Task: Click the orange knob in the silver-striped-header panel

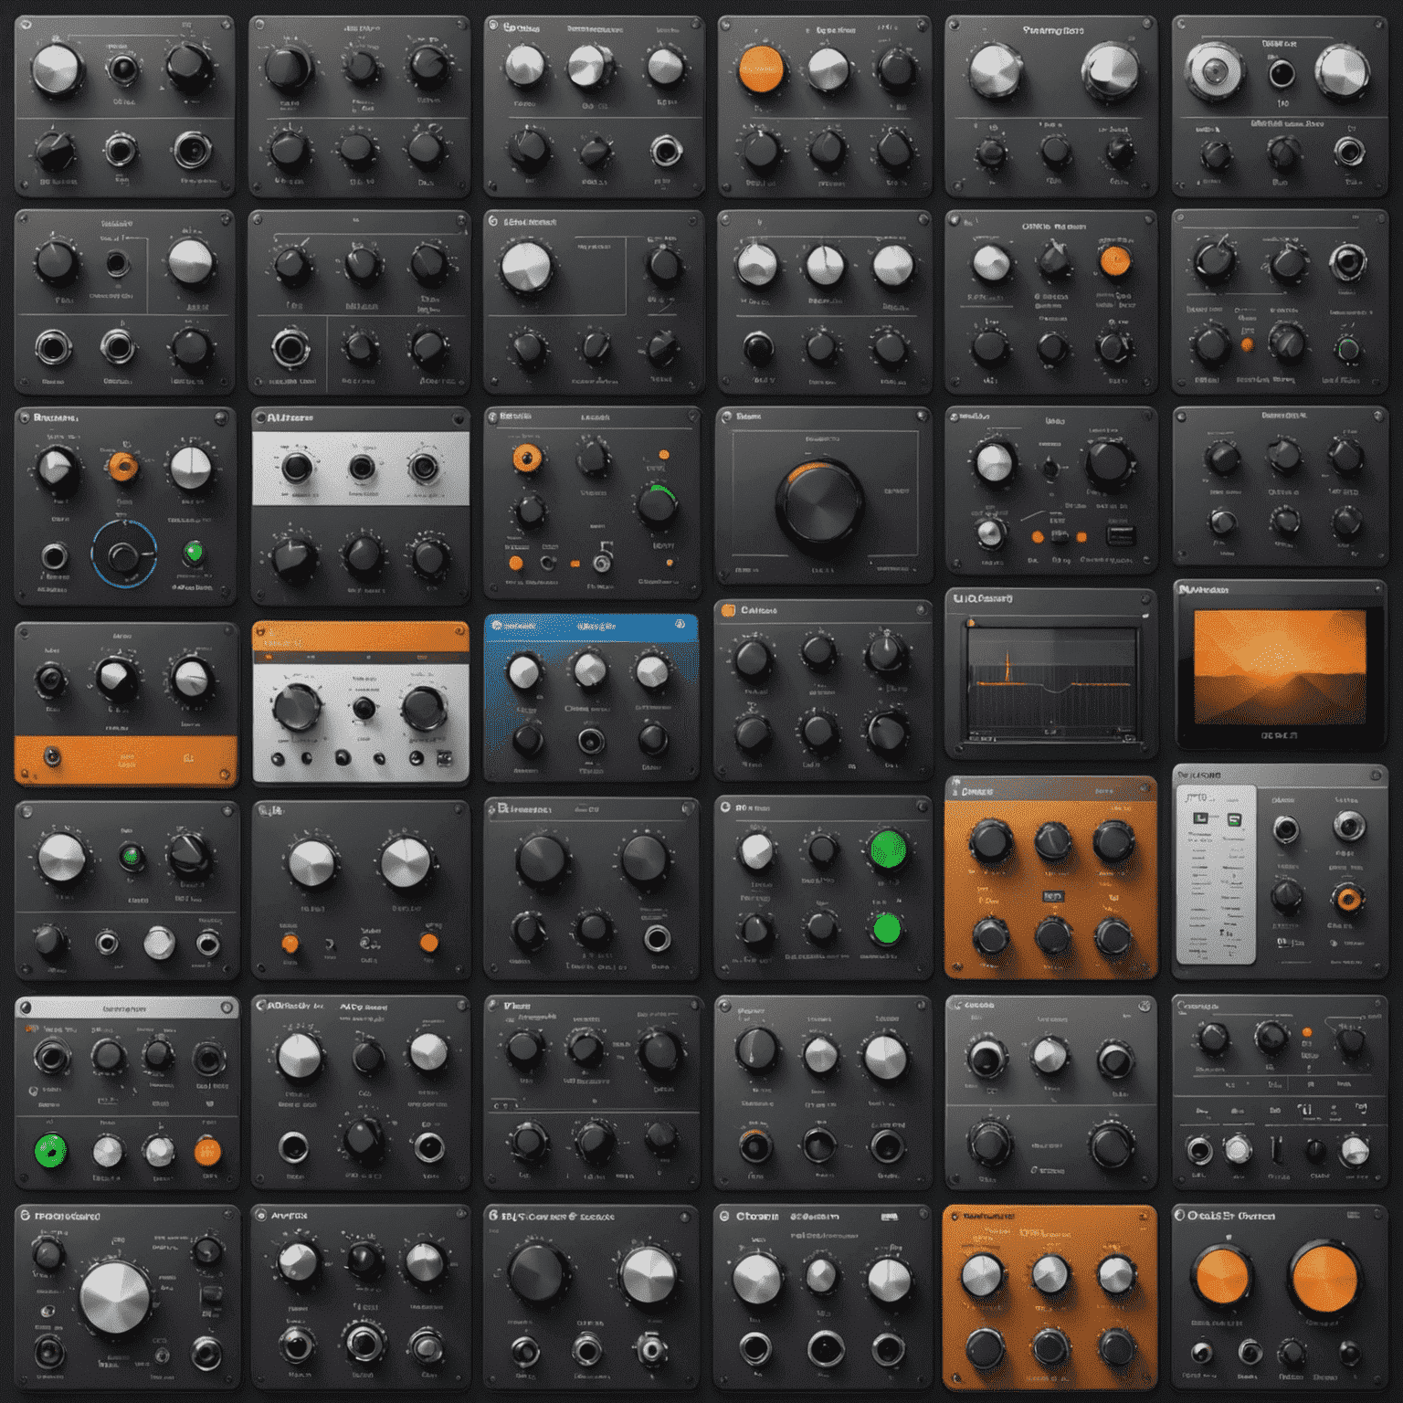Action: [207, 1151]
